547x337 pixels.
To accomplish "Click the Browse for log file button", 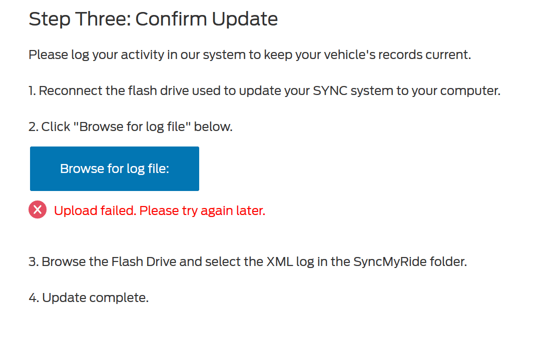I will point(115,168).
